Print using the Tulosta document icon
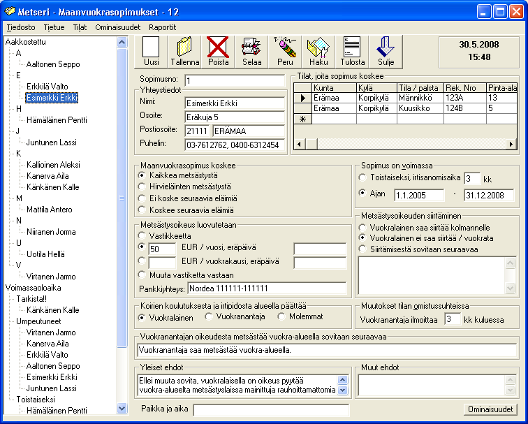Viewport: 528px width, 424px height. 352,51
